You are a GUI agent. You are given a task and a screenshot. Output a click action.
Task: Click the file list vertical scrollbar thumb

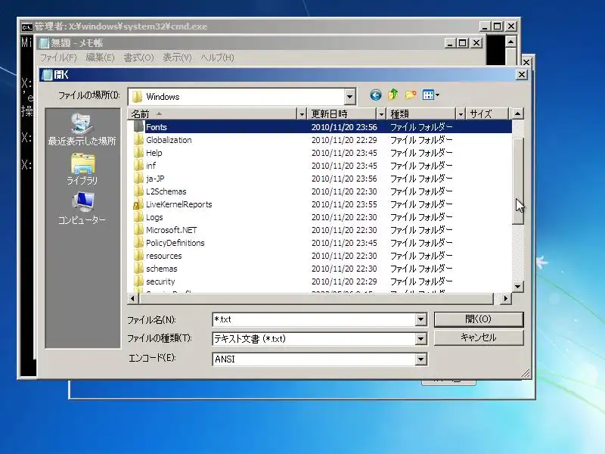click(518, 181)
